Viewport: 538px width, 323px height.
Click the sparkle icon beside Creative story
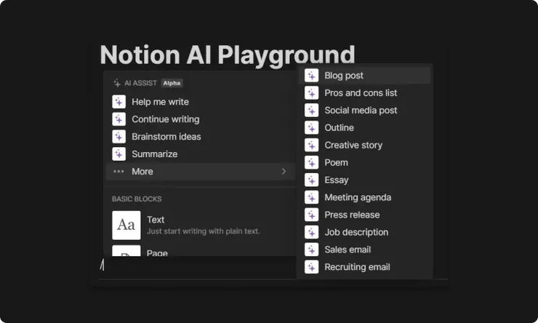pos(312,145)
